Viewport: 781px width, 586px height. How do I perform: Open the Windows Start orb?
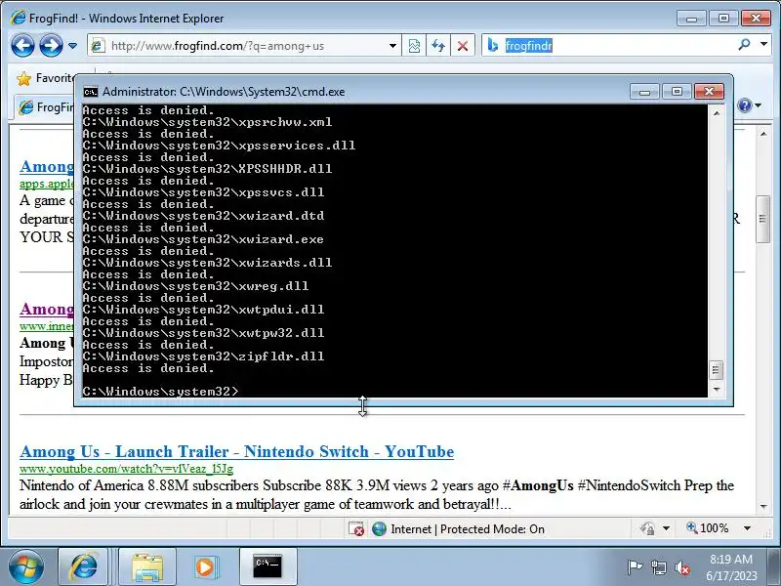tap(25, 566)
